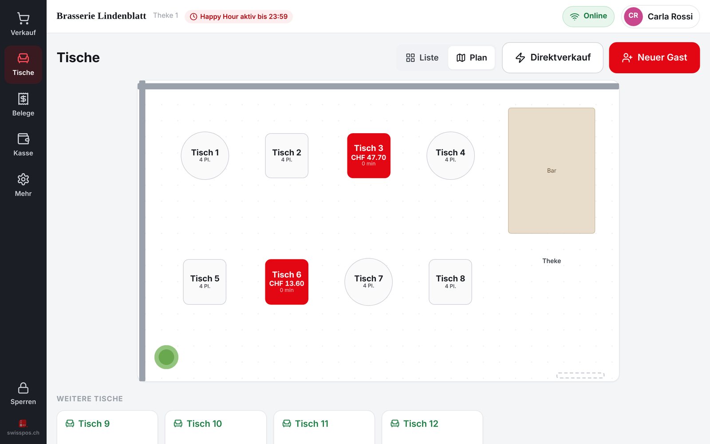Open the Verkauf cart icon in sidebar
Screen dimensions: 710x444
click(23, 19)
